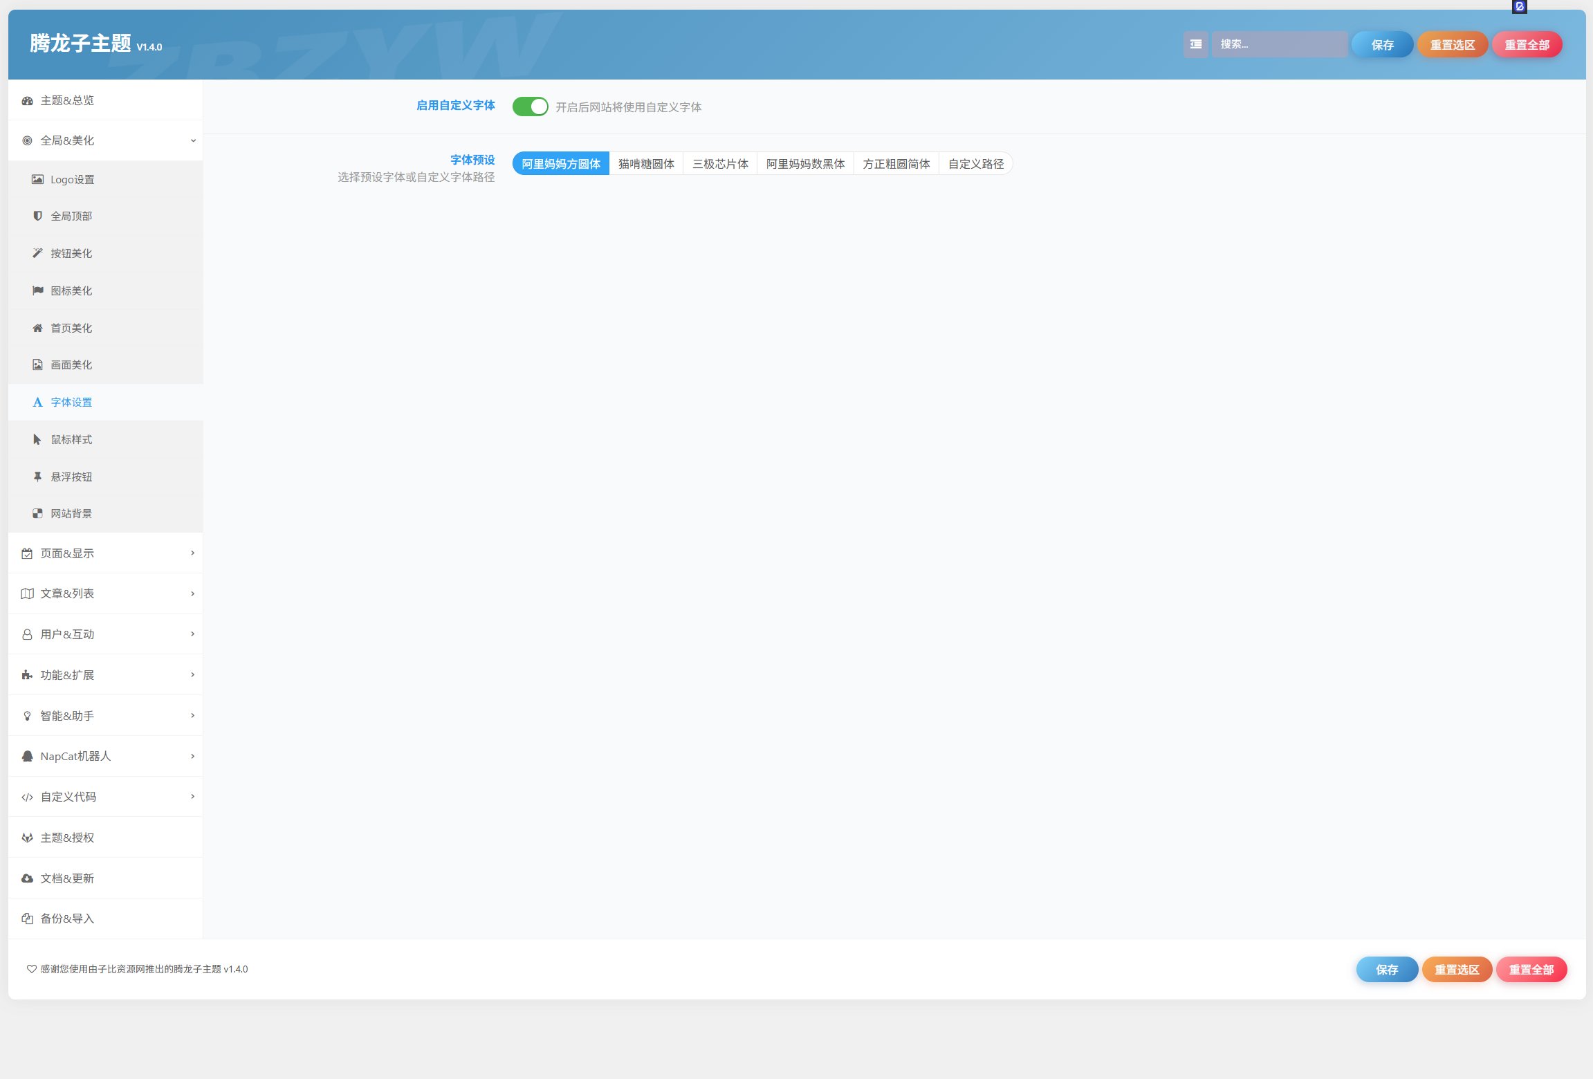Image resolution: width=1593 pixels, height=1079 pixels.
Task: Choose the 阿里妈妈数黑体 font preset
Action: [805, 165]
